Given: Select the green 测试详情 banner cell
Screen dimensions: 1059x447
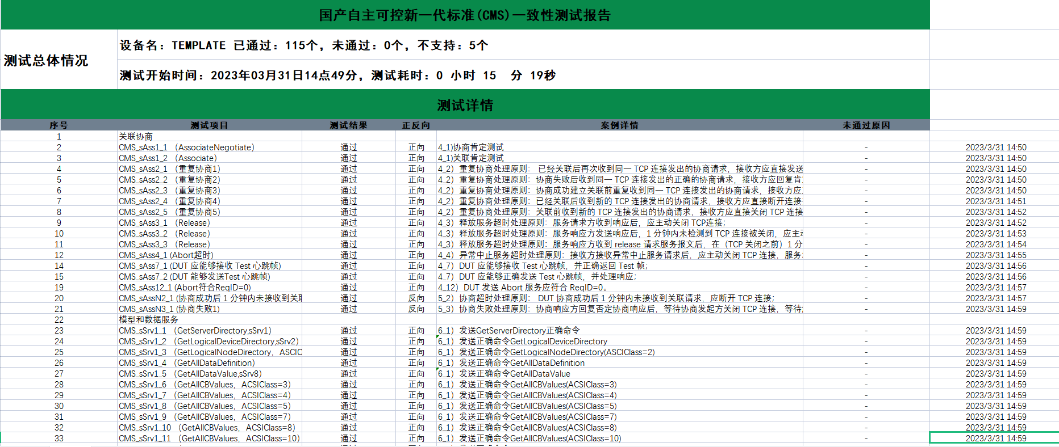Looking at the screenshot, I should tap(465, 105).
